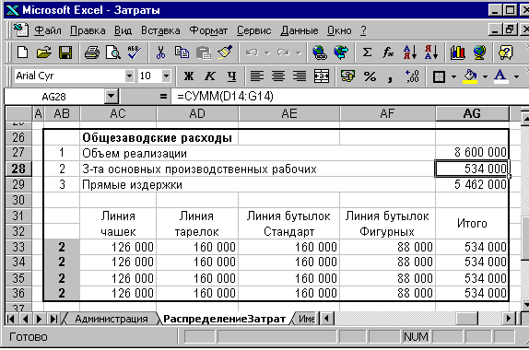Save the workbook with floppy icon
Viewport: 529px width, 350px height.
pyautogui.click(x=65, y=52)
